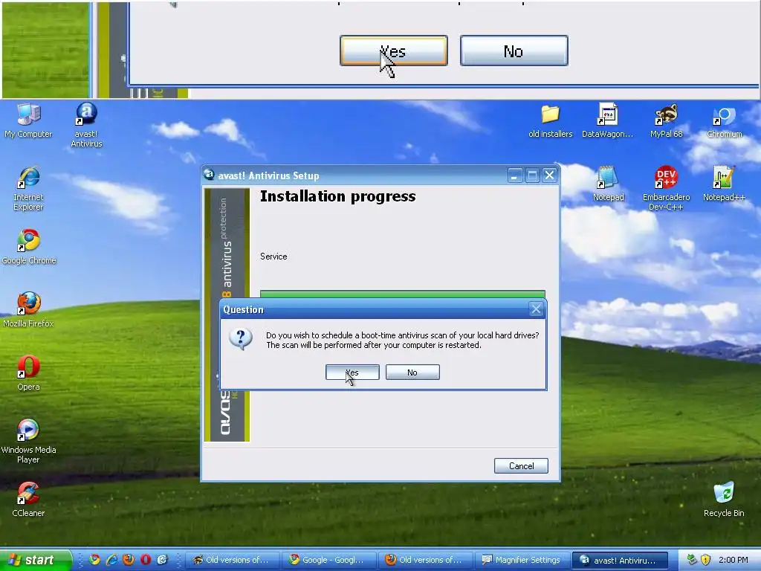Switch to the Google Chrome taskbar window
Image resolution: width=761 pixels, height=571 pixels.
[x=329, y=560]
